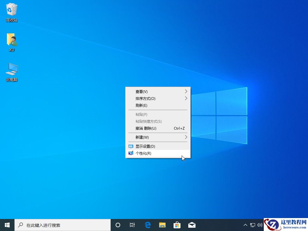Open File Explorer from the taskbar
This screenshot has height=231, width=308.
pyautogui.click(x=162, y=225)
